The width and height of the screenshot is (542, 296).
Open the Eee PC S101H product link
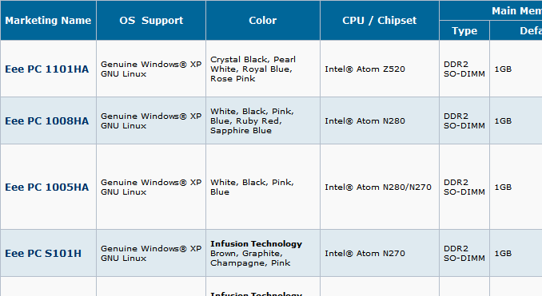pos(43,254)
